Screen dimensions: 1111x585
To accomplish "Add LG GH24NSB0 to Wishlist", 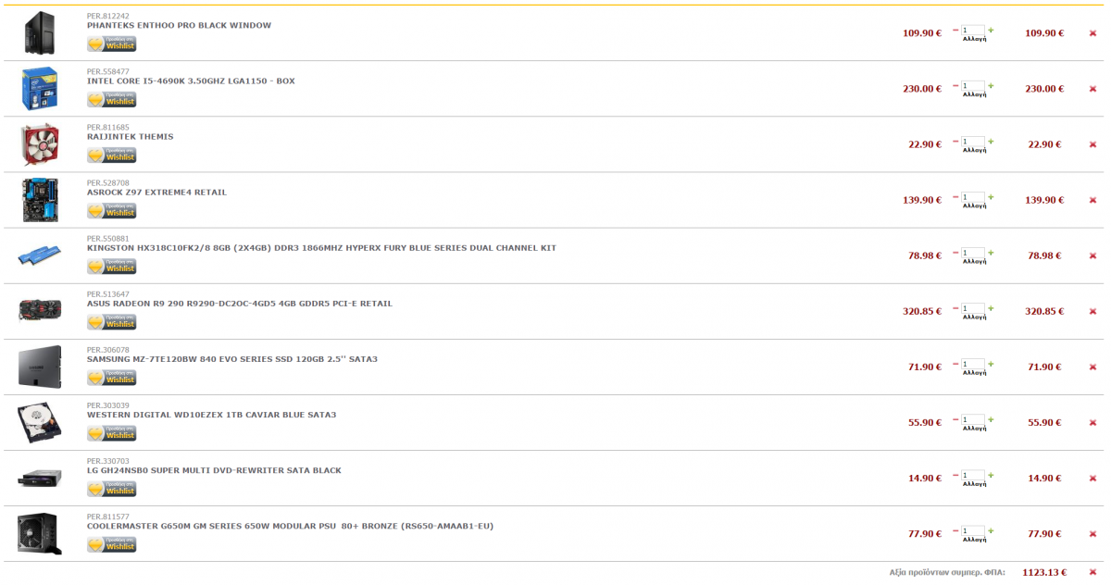I will pyautogui.click(x=111, y=488).
